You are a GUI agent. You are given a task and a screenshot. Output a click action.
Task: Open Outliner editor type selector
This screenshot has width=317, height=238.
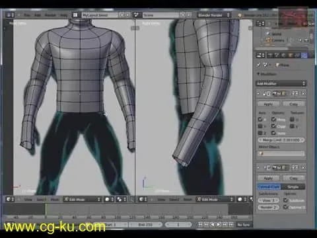(x=260, y=24)
